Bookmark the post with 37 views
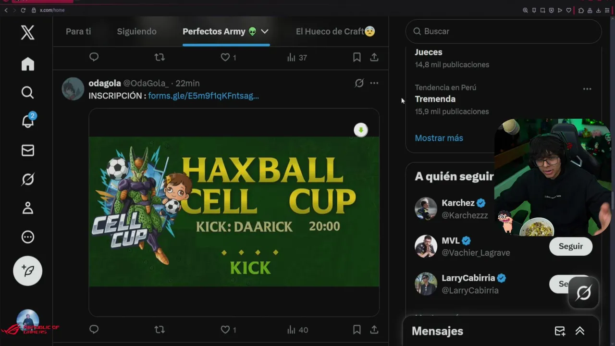This screenshot has width=615, height=346. coord(357,57)
